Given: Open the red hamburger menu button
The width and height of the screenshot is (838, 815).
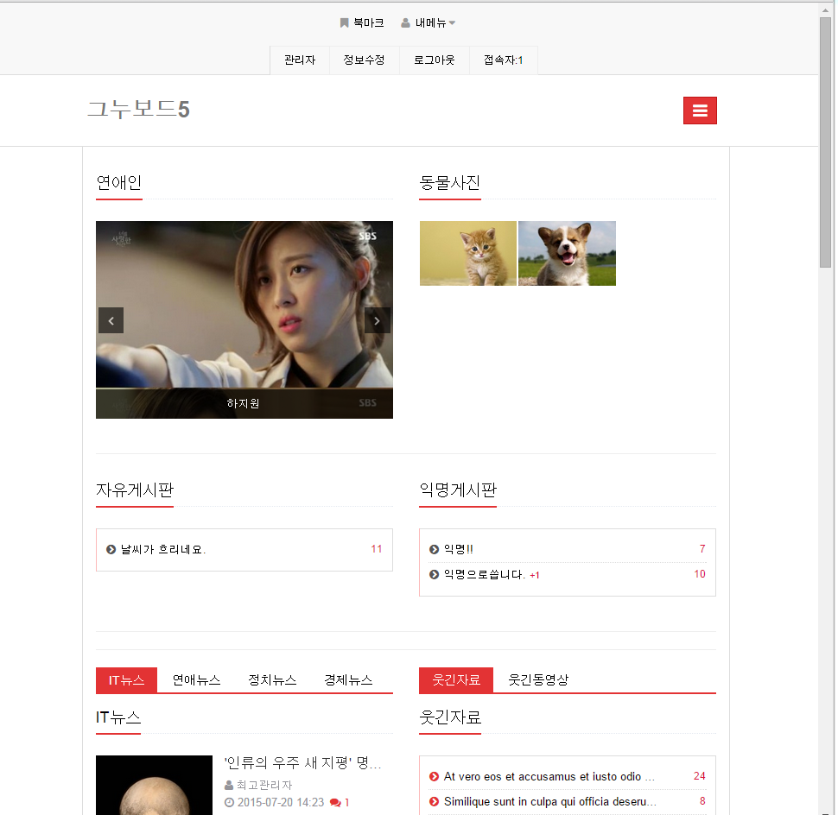Looking at the screenshot, I should (700, 110).
